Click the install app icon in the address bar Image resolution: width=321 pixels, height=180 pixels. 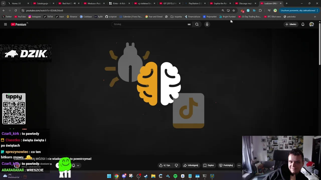click(228, 10)
